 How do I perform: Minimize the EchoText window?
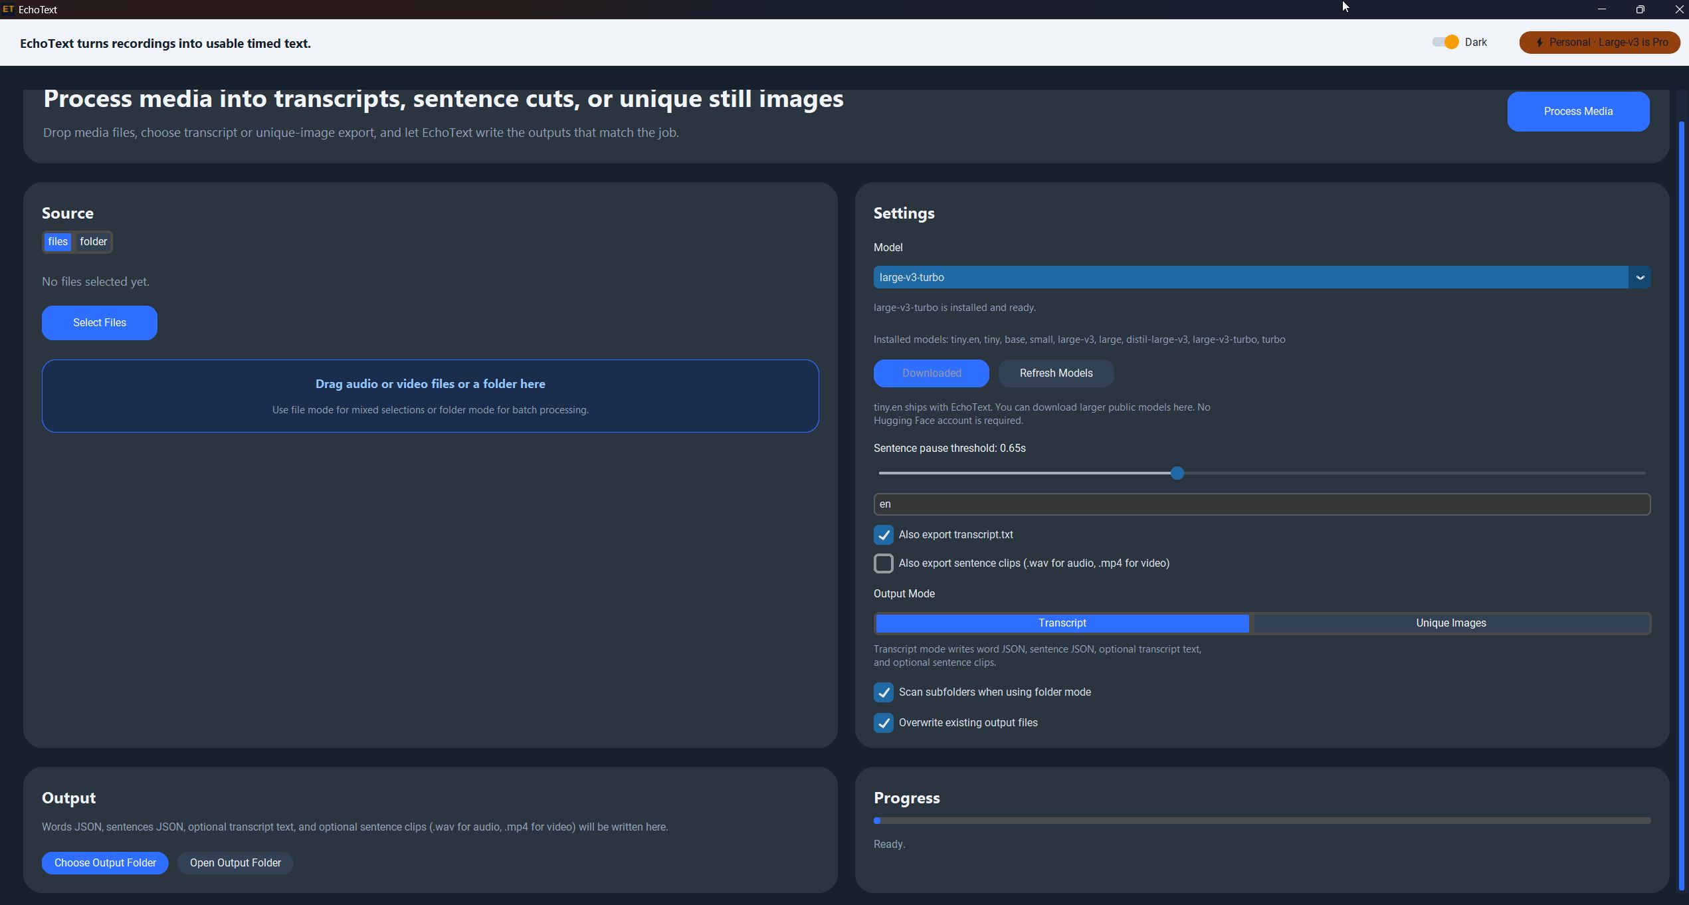coord(1602,9)
